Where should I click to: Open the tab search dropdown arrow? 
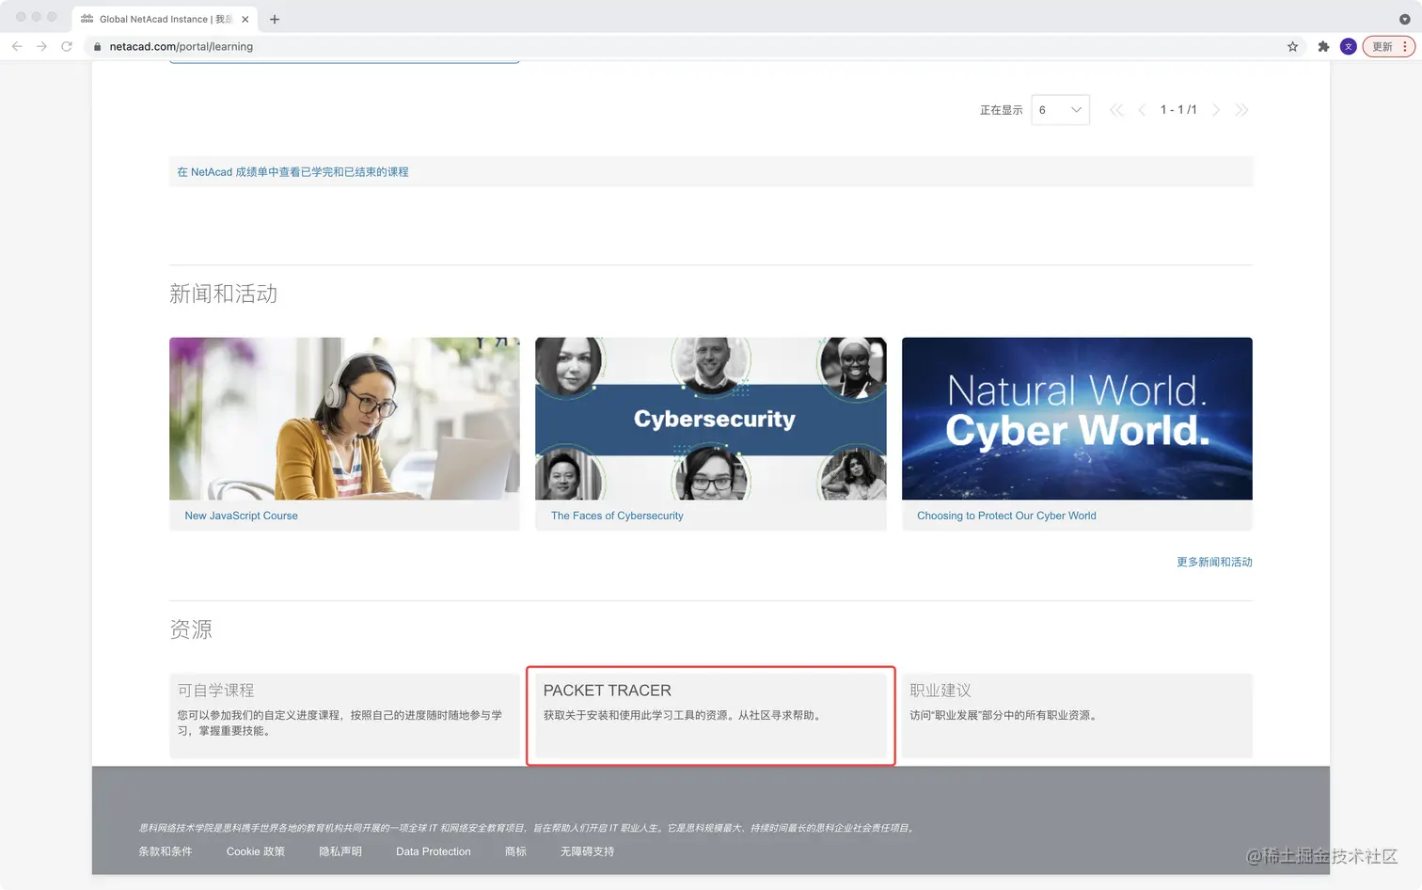pos(1404,19)
